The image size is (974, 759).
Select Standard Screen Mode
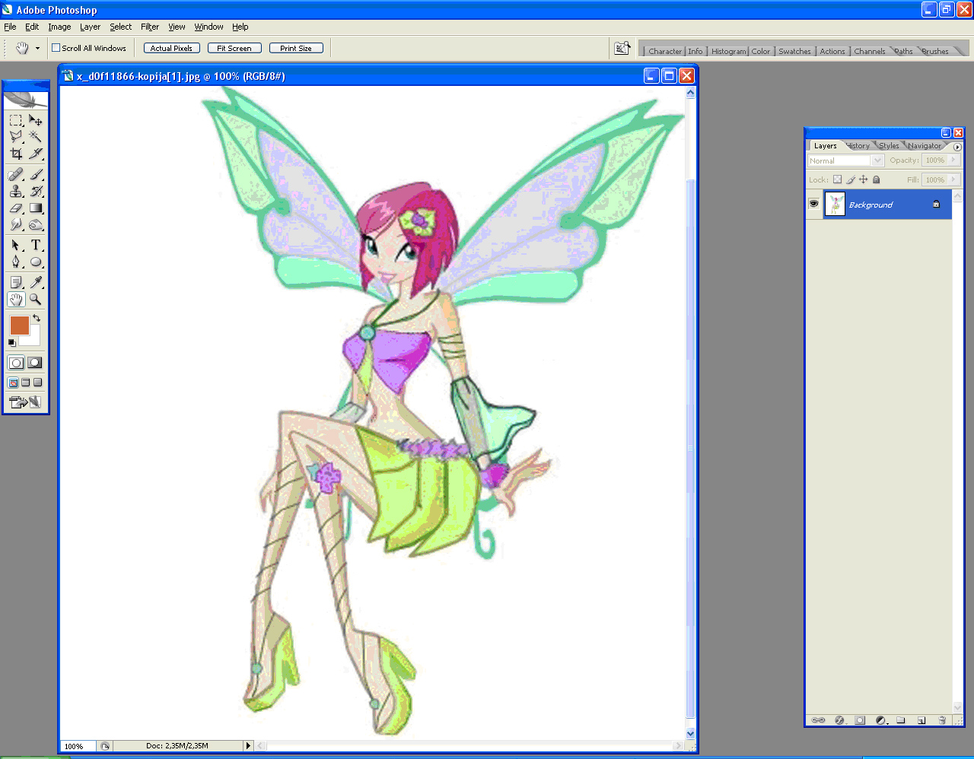point(14,383)
